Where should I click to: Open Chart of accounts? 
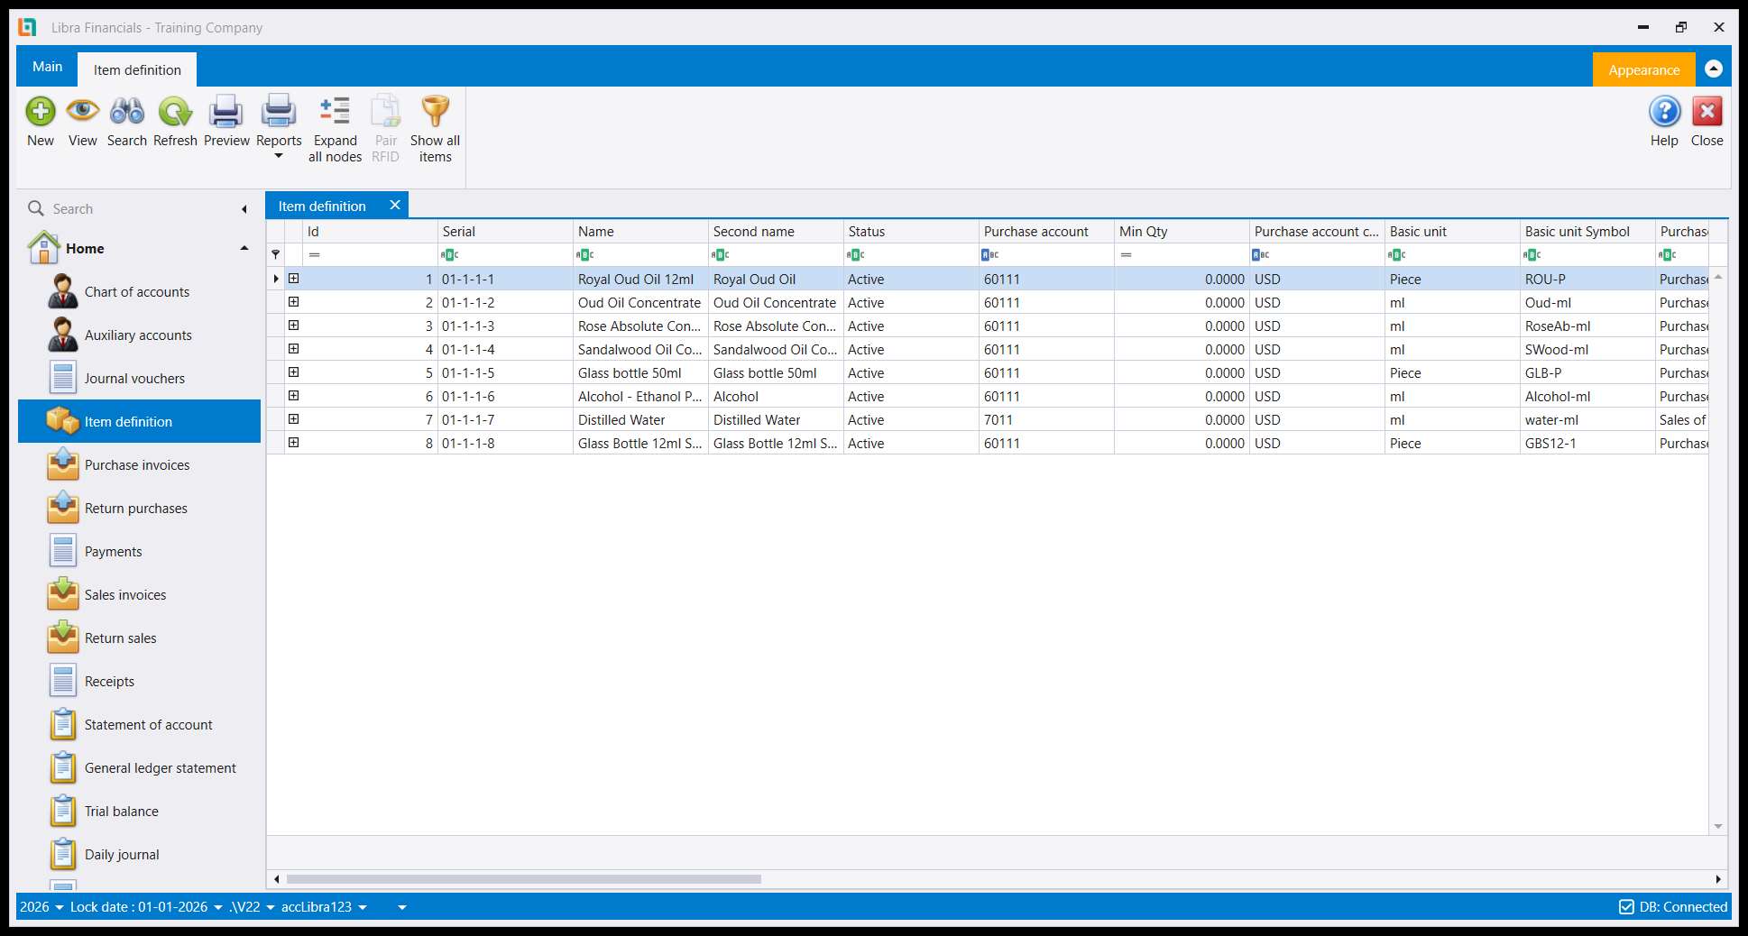point(139,292)
